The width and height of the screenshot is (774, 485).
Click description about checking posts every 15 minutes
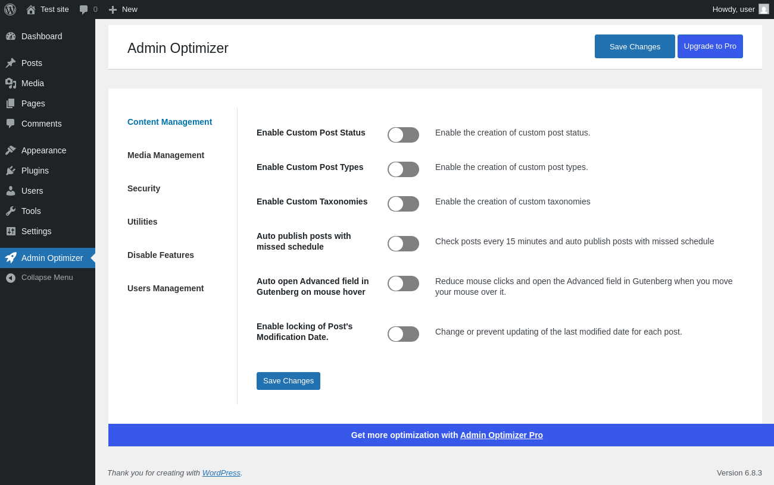point(575,241)
